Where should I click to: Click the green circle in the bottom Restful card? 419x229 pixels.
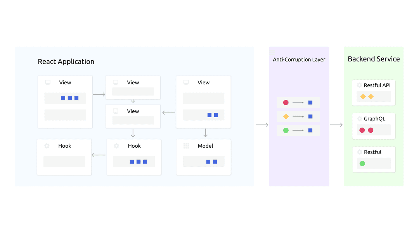click(x=362, y=163)
